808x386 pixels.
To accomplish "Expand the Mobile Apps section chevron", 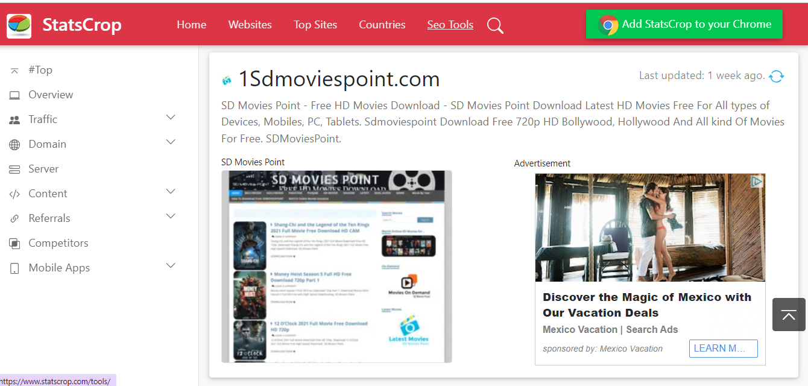I will (x=171, y=266).
